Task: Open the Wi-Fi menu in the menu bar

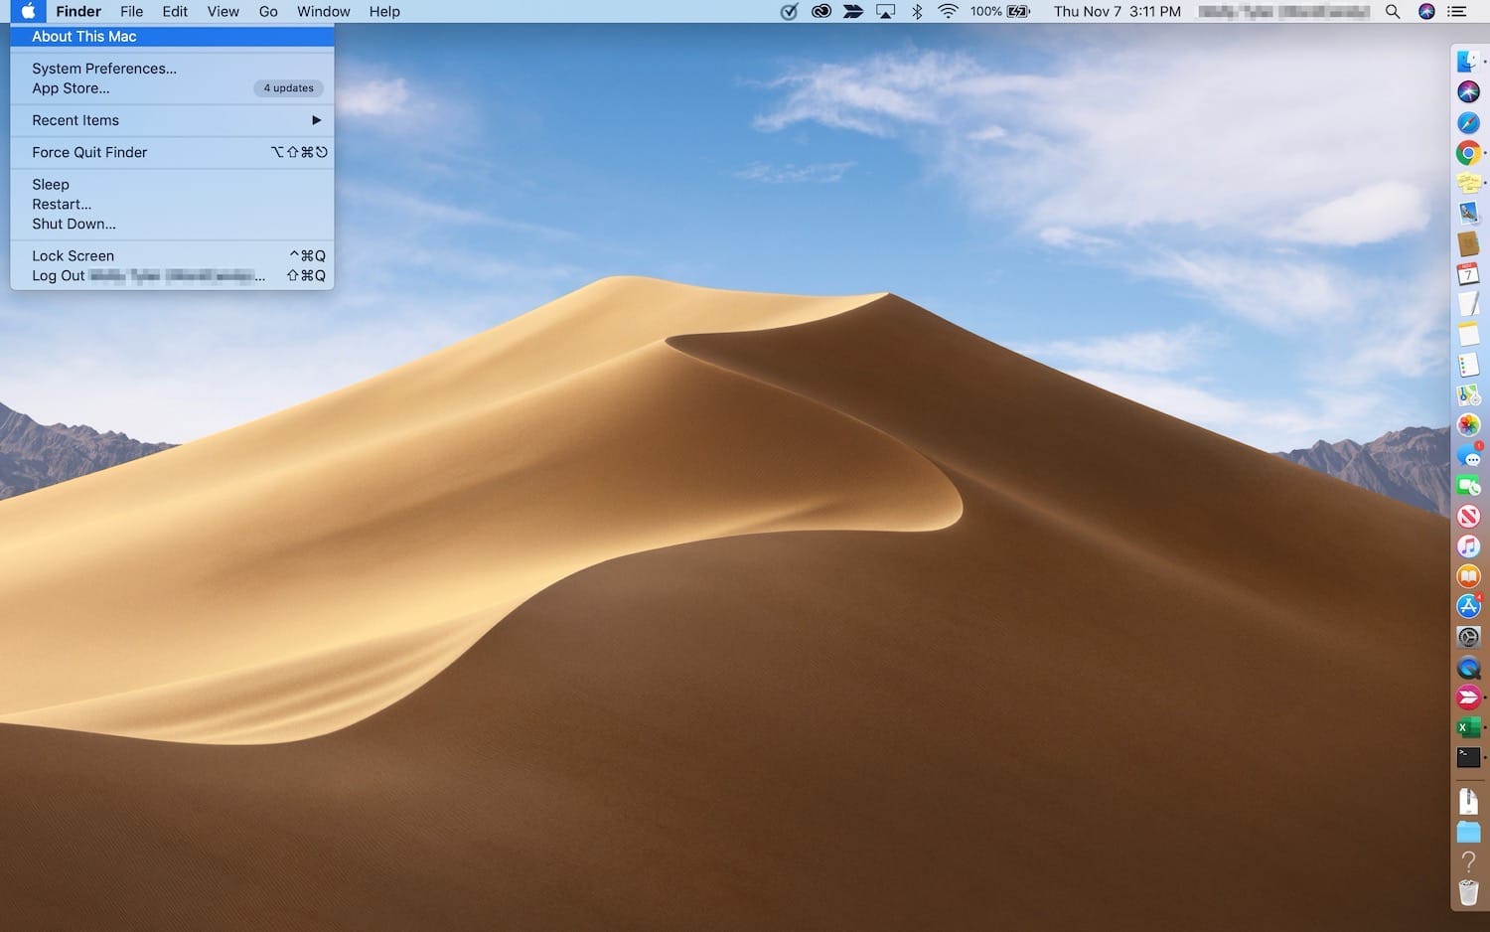Action: tap(949, 11)
